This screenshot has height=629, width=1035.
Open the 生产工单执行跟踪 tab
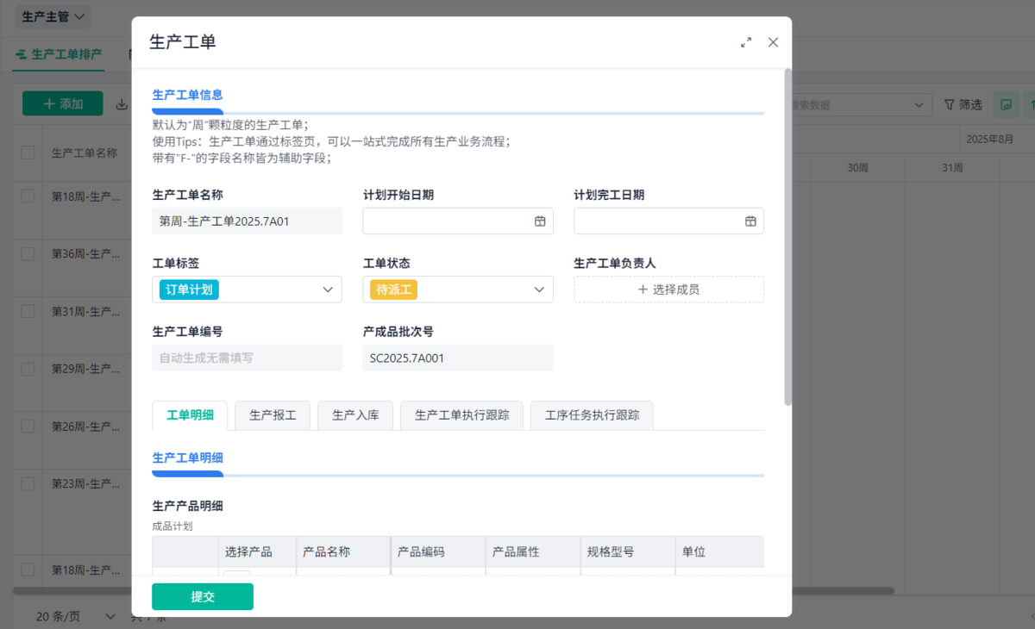point(461,415)
